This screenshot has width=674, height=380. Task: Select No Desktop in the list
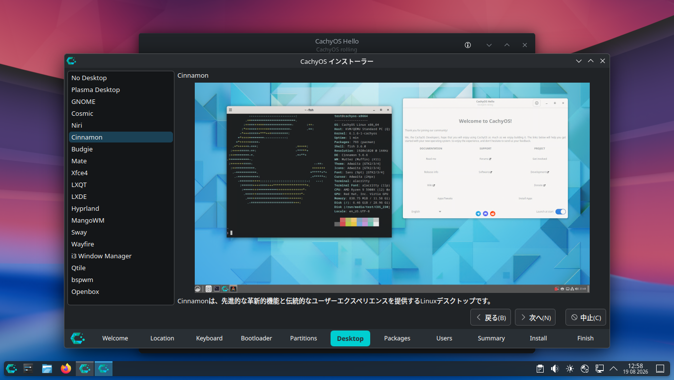[x=121, y=78]
